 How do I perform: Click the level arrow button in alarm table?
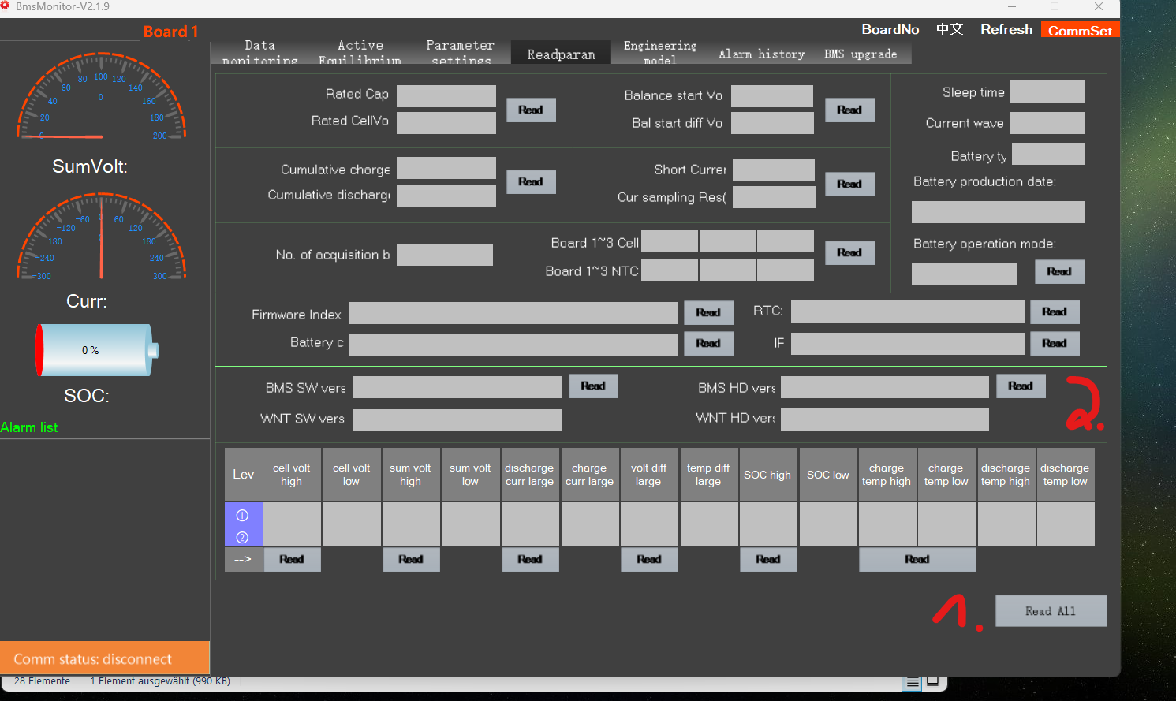[243, 559]
